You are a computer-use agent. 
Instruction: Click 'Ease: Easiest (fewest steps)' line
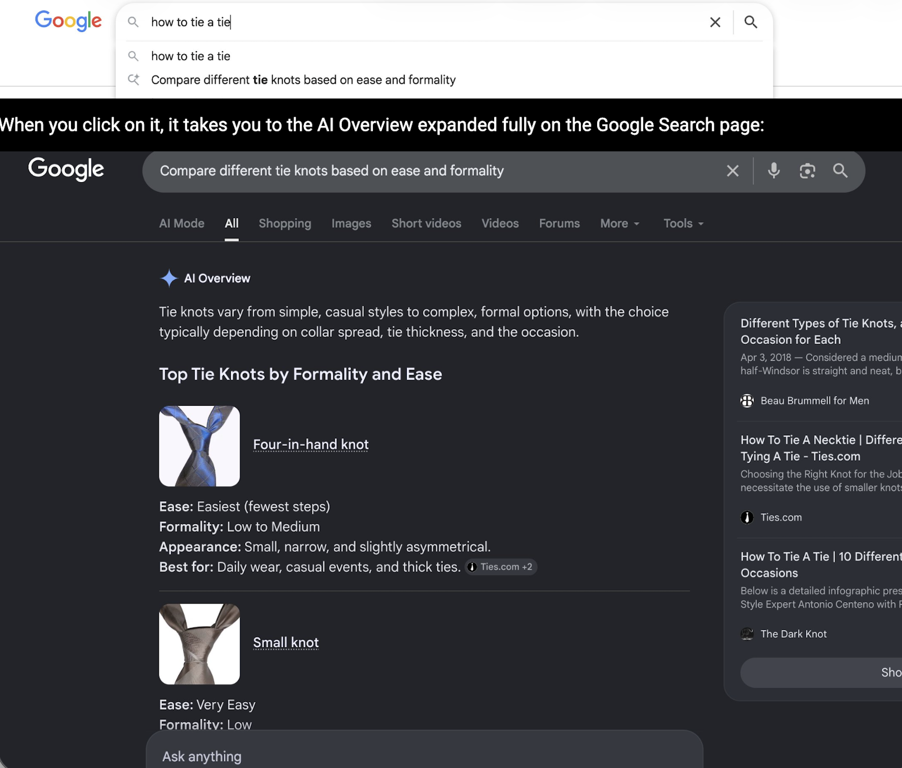[245, 507]
